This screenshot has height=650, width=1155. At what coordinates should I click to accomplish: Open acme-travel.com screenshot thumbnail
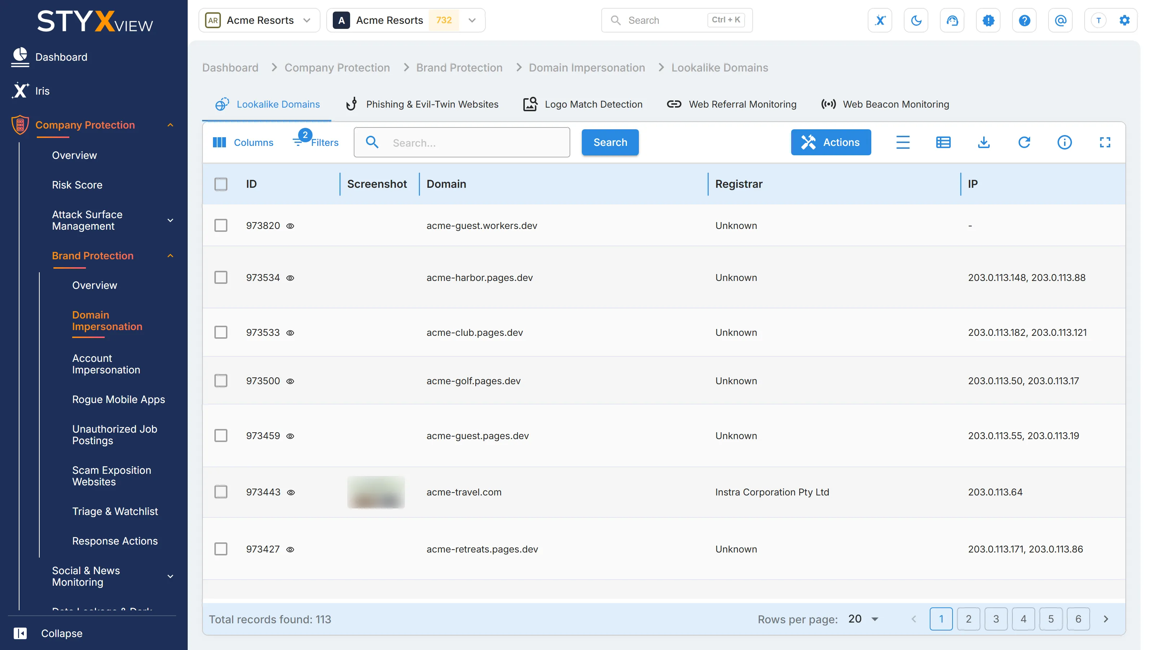tap(376, 491)
